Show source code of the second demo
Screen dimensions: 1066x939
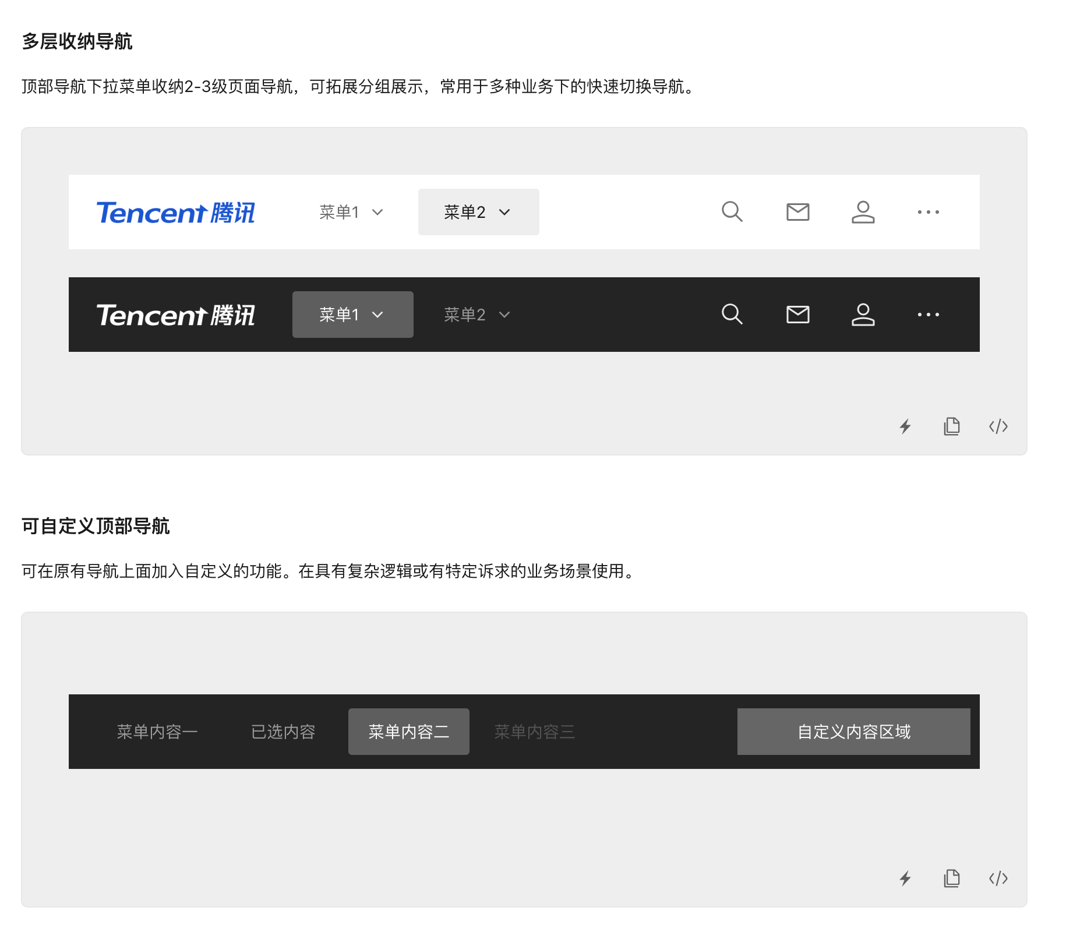(x=998, y=879)
